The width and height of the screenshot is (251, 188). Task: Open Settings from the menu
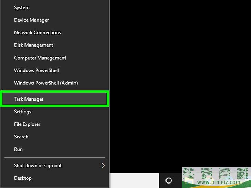click(54, 112)
